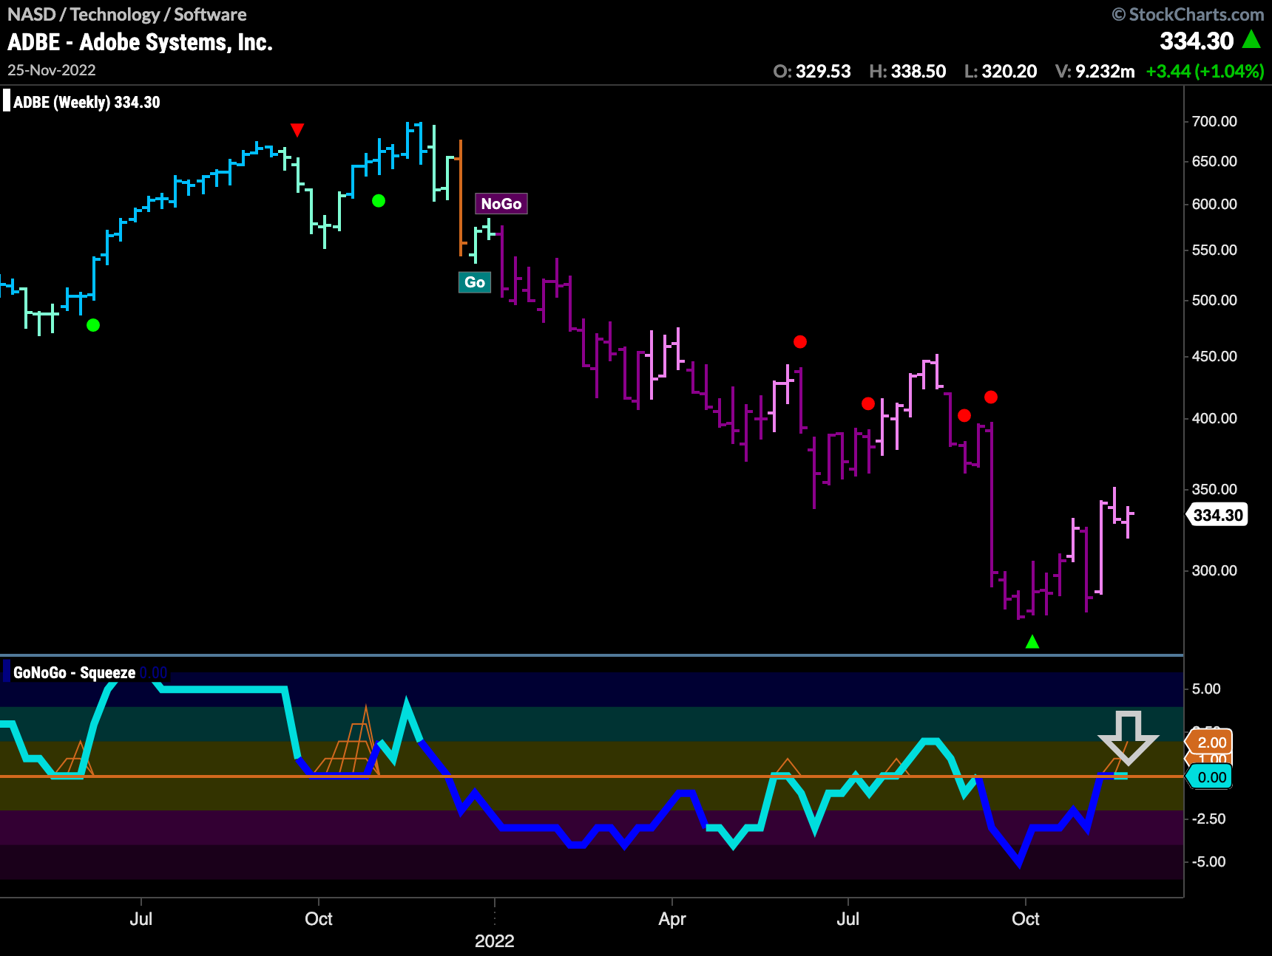This screenshot has height=956, width=1272.
Task: Click the green up-triangle marker near October low
Action: [1032, 642]
